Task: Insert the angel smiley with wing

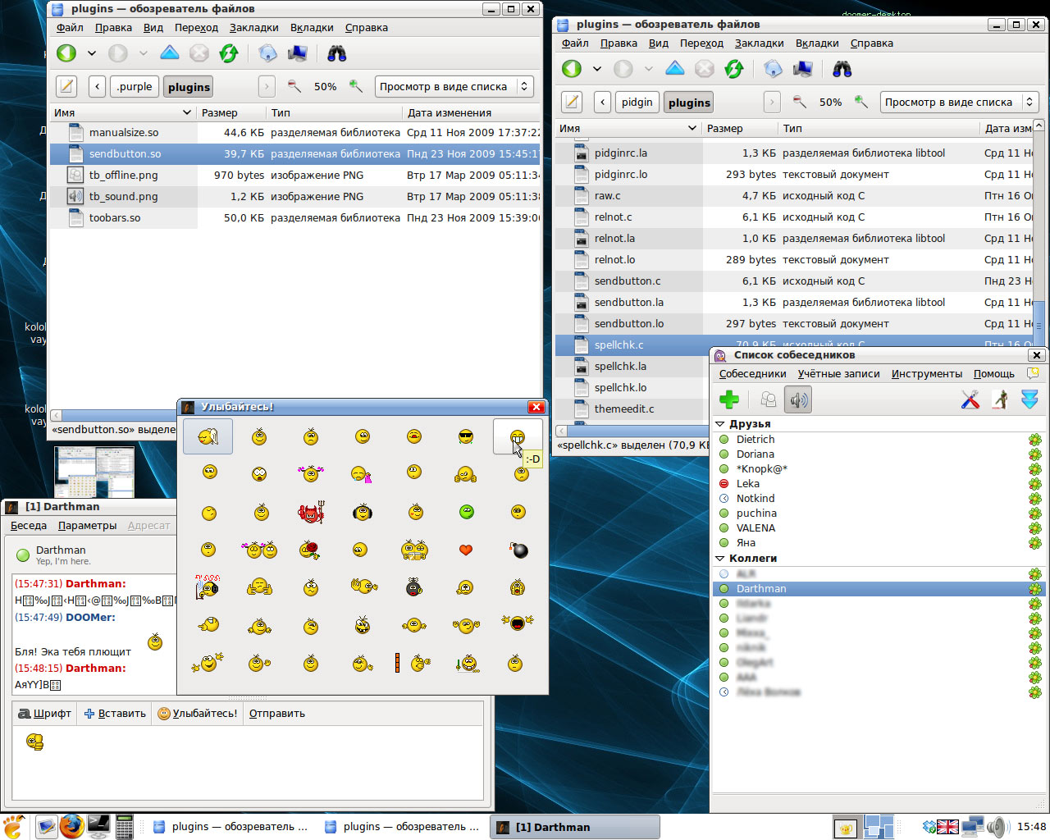Action: 208,436
